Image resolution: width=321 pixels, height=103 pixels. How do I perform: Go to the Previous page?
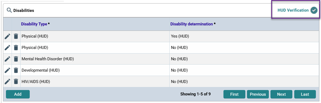click(x=258, y=94)
